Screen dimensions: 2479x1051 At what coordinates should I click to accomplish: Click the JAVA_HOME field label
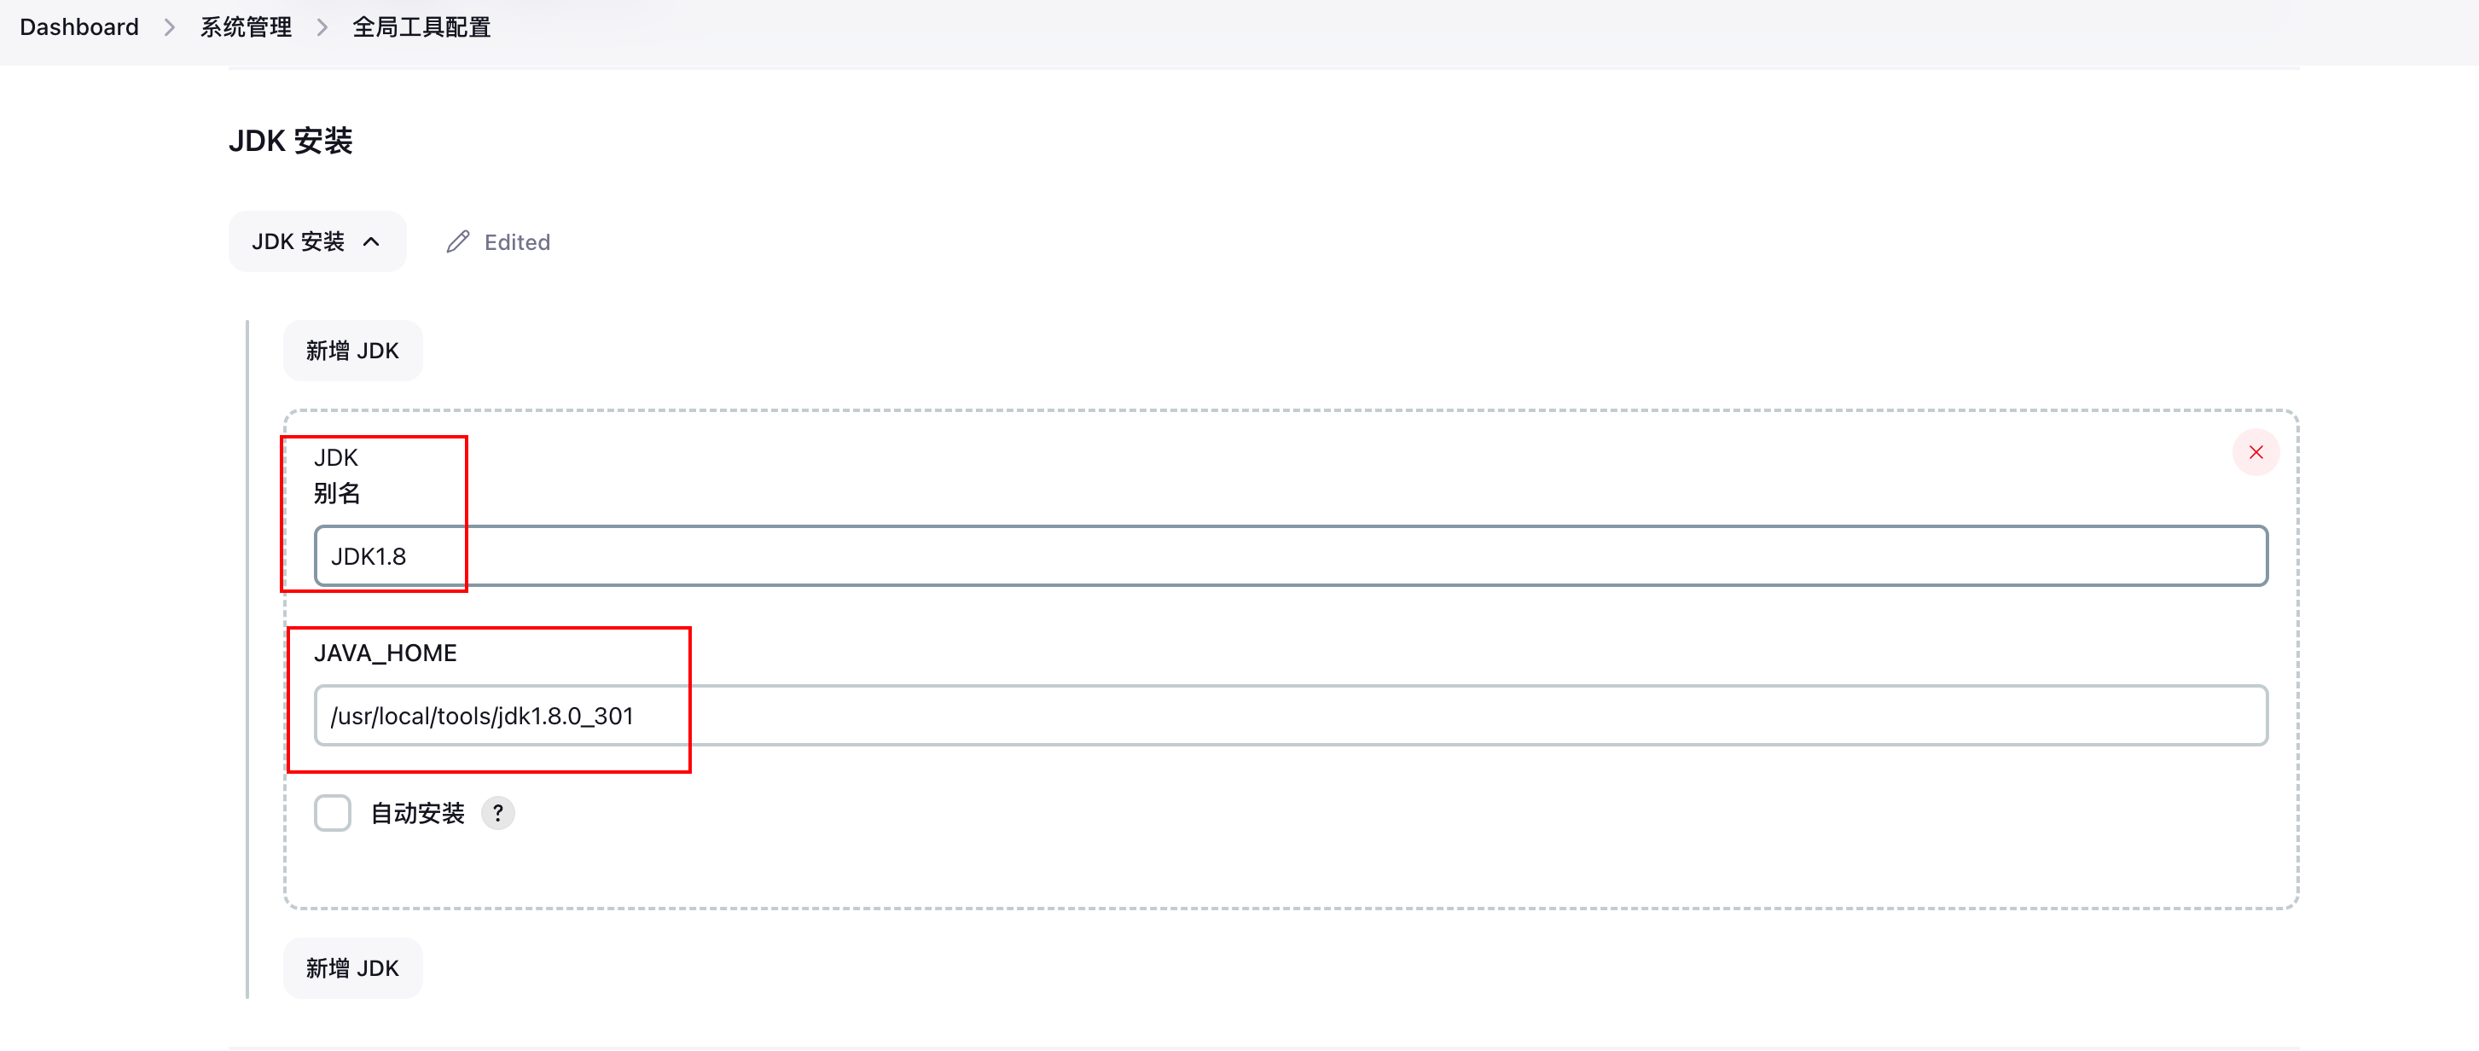coord(385,653)
